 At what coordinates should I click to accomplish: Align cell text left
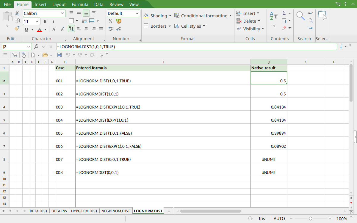coord(79,29)
